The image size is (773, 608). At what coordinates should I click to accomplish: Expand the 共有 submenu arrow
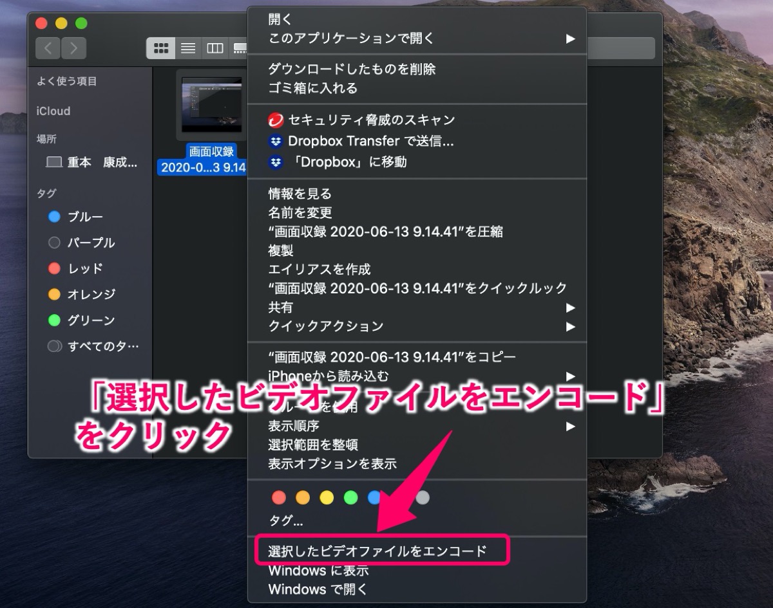[x=570, y=308]
